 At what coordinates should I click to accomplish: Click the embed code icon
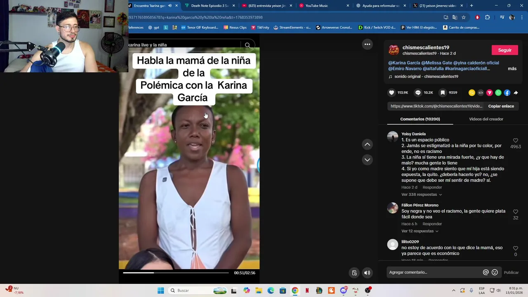click(x=481, y=93)
